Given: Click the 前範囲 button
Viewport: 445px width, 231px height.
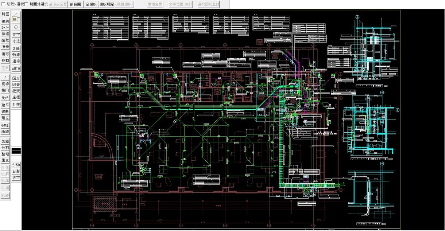Looking at the screenshot, I should (x=76, y=4).
